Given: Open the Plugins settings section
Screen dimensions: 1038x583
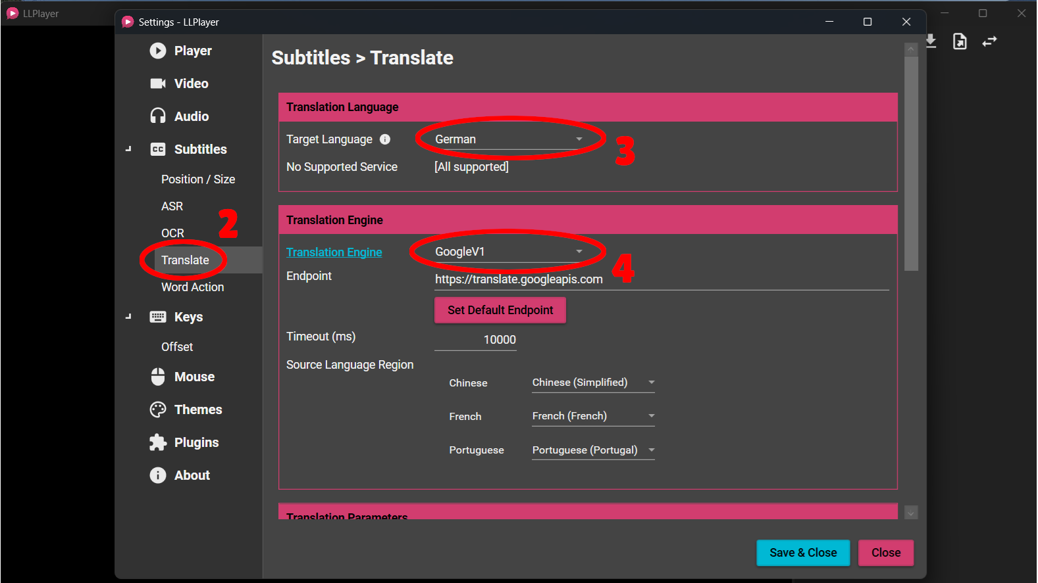Looking at the screenshot, I should (196, 442).
